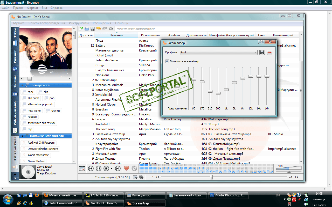The width and height of the screenshot is (332, 207).
Task: Click the alternative pop rock tag
Action: [38, 104]
